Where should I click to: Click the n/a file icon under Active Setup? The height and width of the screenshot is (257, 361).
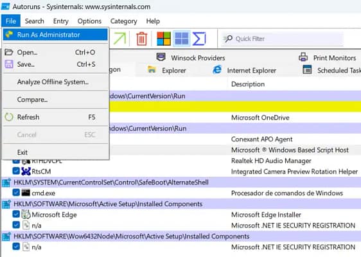coord(26,225)
